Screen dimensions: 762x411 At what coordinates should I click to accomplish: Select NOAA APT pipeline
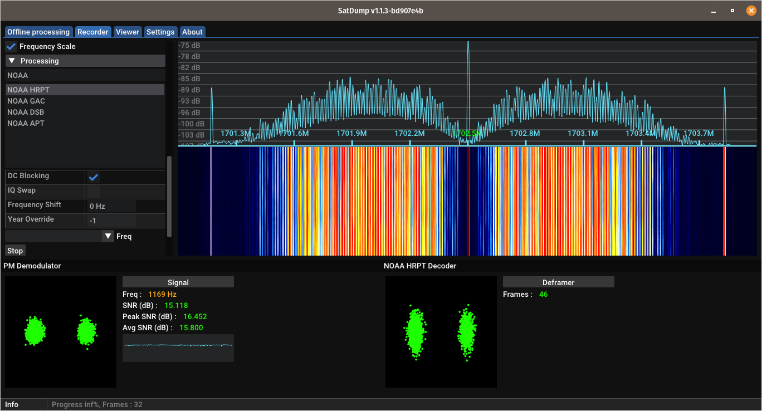tap(85, 123)
